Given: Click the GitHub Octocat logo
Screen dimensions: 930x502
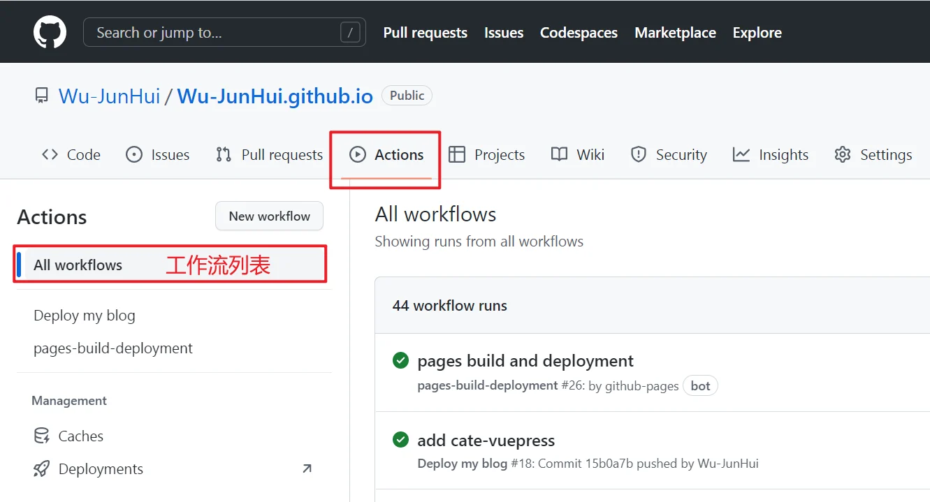Looking at the screenshot, I should [50, 32].
